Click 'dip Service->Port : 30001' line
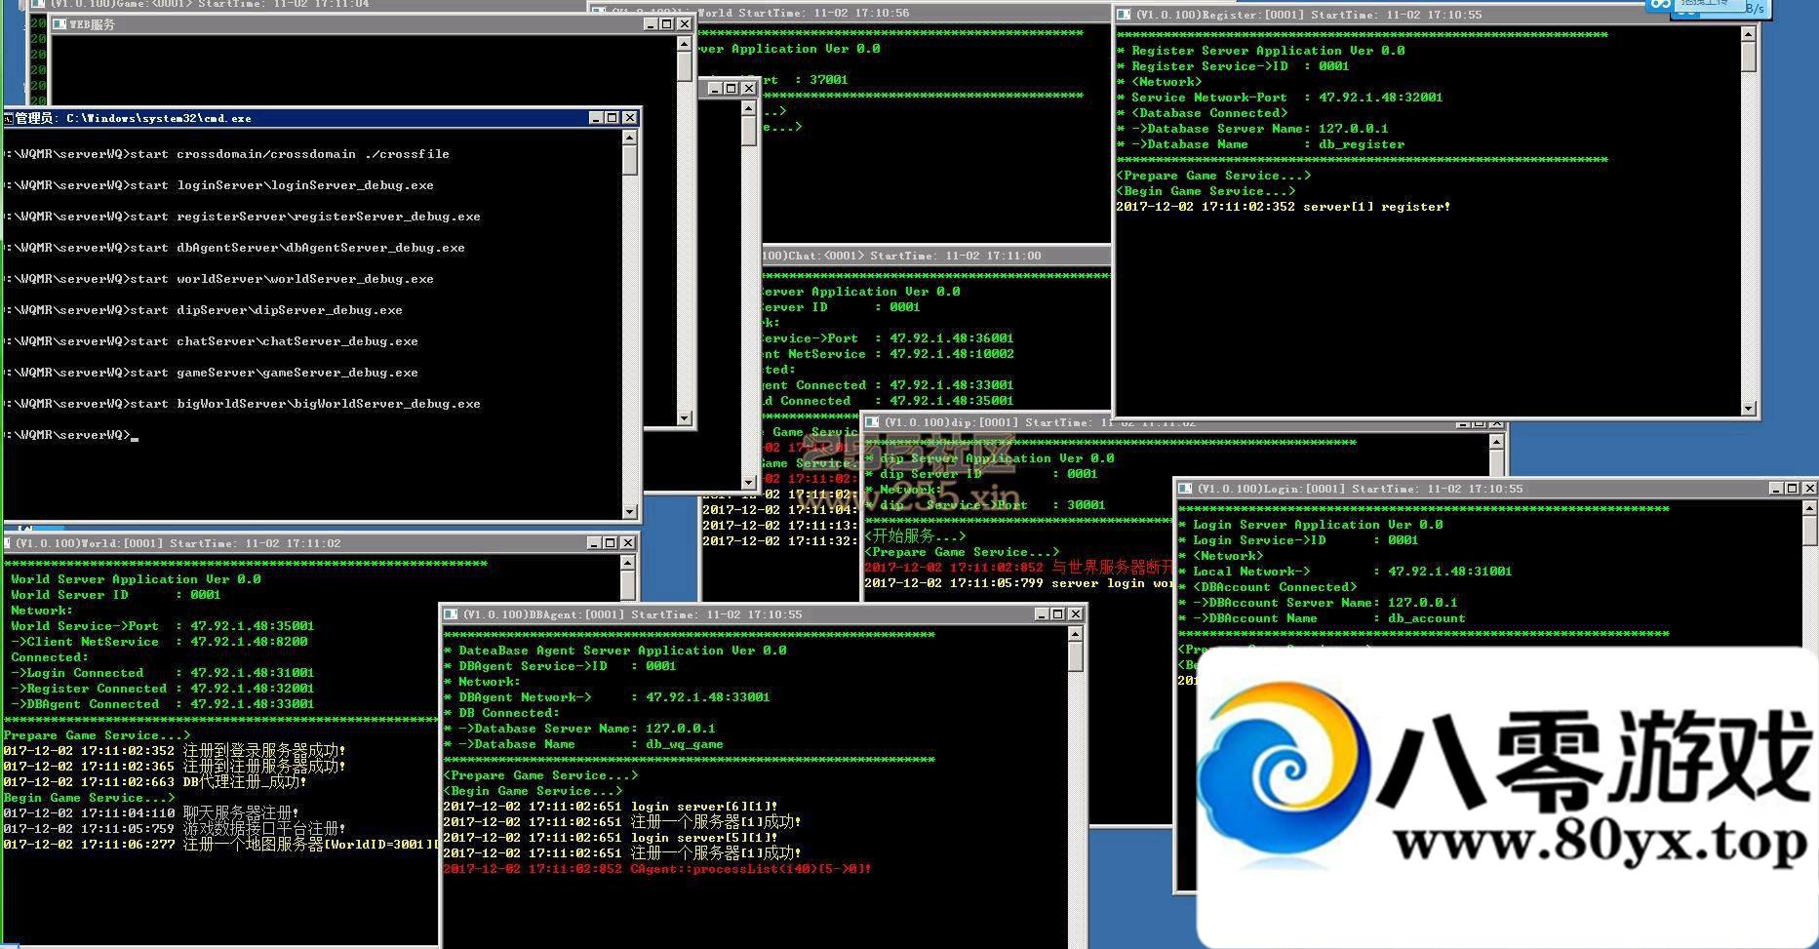 pyautogui.click(x=985, y=505)
